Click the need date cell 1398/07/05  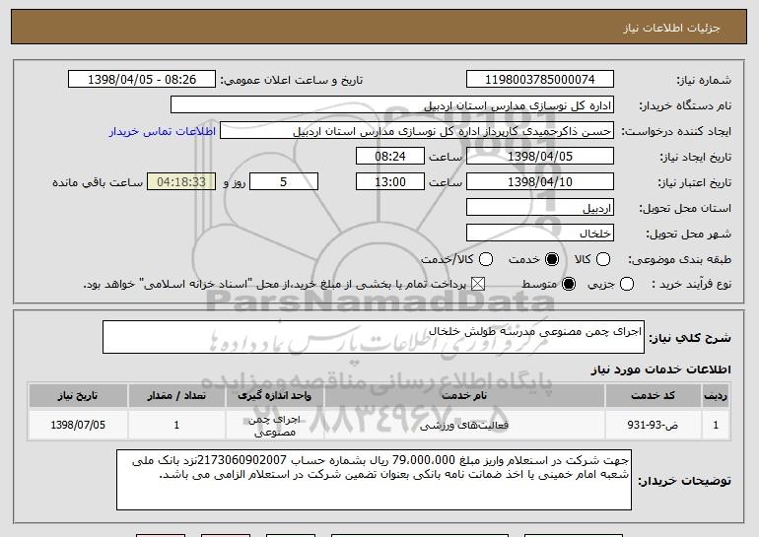(78, 426)
